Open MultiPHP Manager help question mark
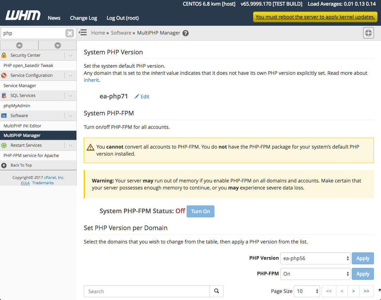 pos(186,33)
